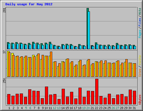The width and height of the screenshot is (143, 111).
Task: Click the Pages / Files / Hits legend
Action: click(140, 23)
